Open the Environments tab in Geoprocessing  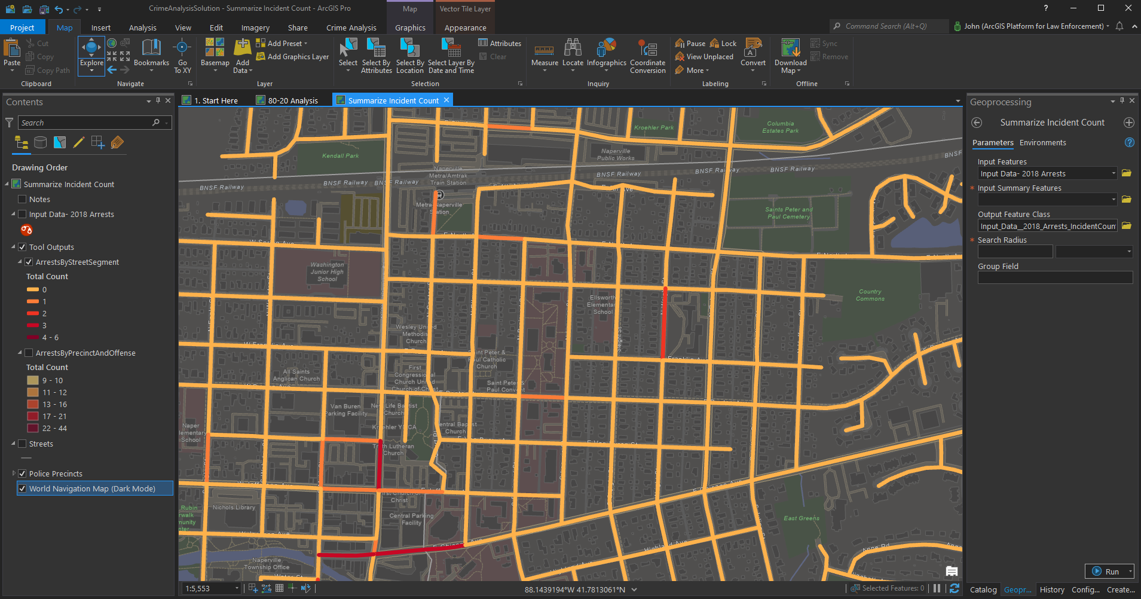(1042, 142)
